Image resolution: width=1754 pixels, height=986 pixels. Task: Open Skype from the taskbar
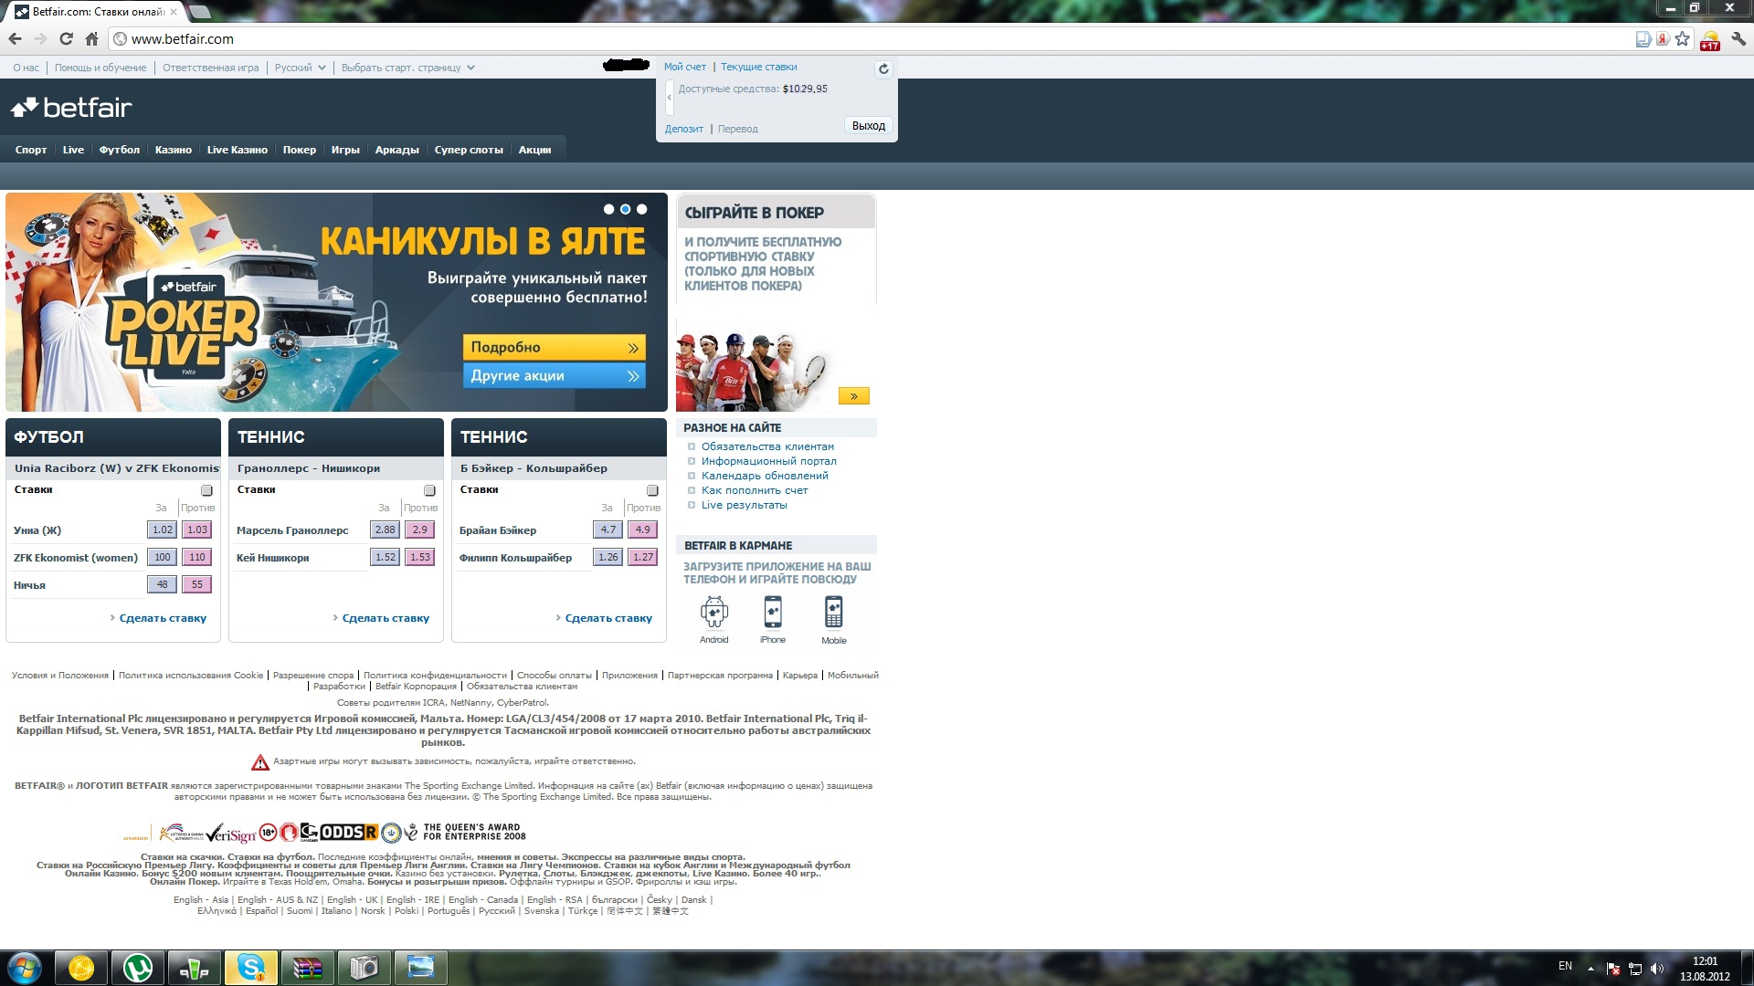point(251,968)
